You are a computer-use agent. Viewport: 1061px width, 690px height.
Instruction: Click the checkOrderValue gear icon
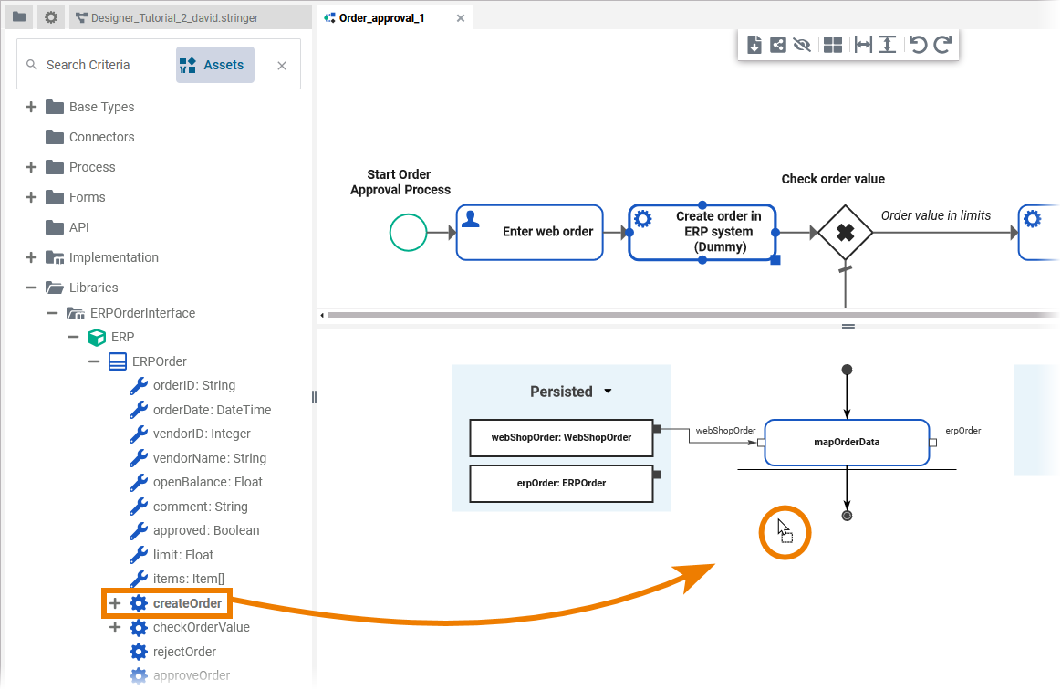click(138, 628)
